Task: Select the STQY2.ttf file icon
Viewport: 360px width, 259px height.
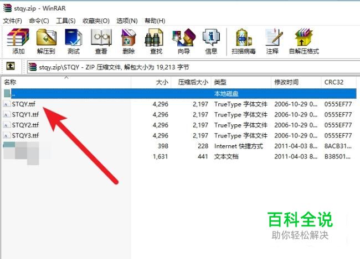Action: point(7,125)
